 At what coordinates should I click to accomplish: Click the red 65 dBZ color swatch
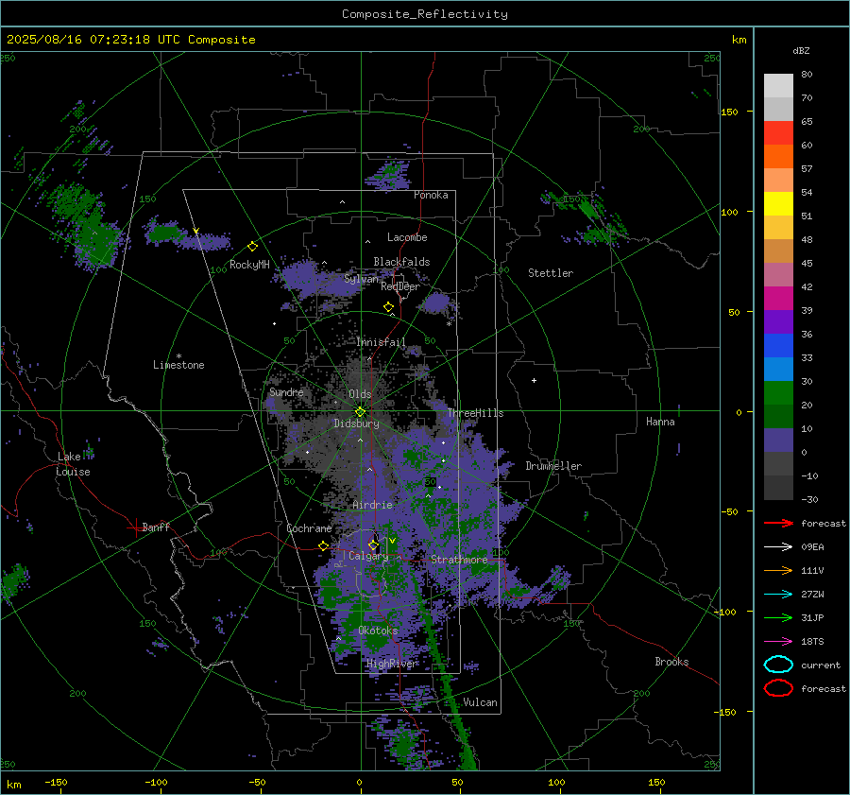click(778, 133)
